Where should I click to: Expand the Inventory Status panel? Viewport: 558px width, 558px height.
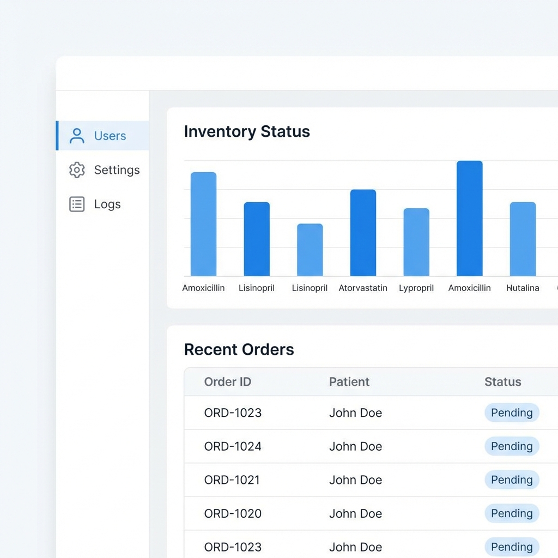click(247, 131)
